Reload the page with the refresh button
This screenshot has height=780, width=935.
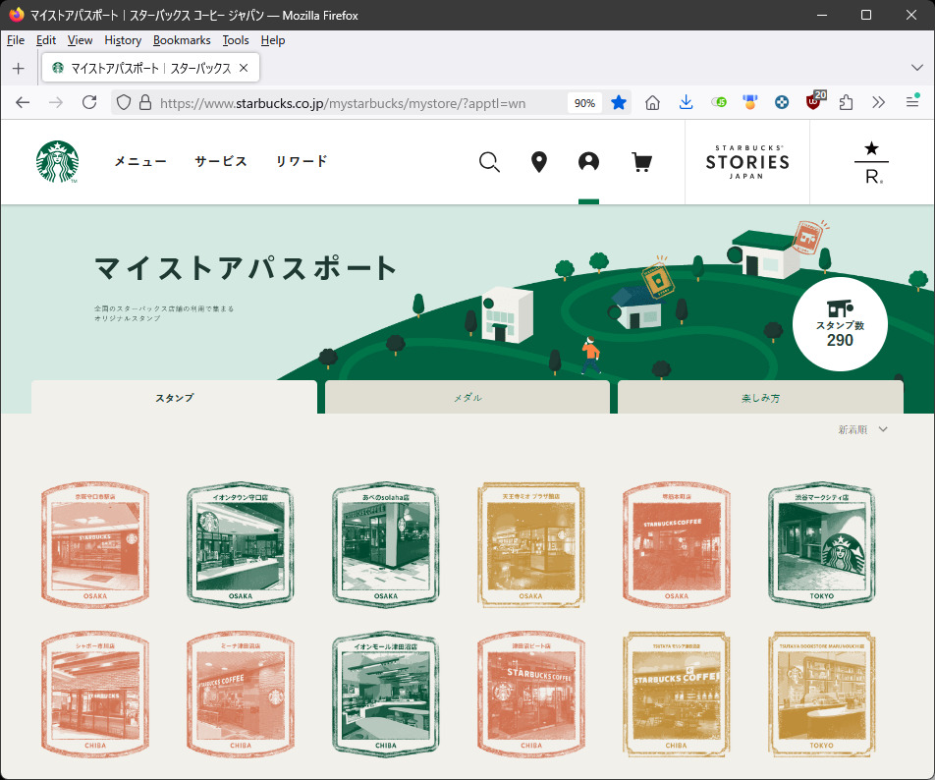tap(89, 102)
